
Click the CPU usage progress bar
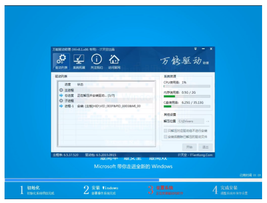(187, 86)
